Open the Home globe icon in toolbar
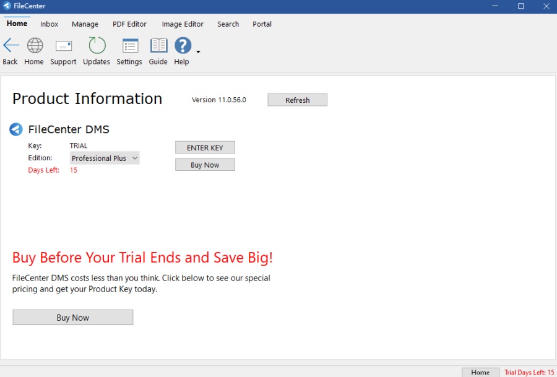 [x=35, y=45]
